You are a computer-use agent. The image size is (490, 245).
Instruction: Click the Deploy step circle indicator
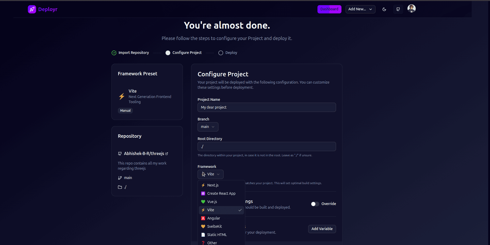pos(221,53)
